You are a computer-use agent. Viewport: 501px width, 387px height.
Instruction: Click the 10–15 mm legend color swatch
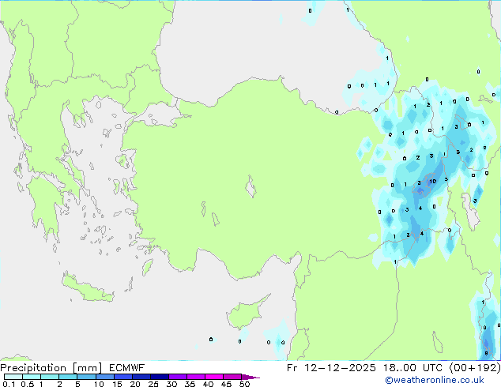(104, 377)
